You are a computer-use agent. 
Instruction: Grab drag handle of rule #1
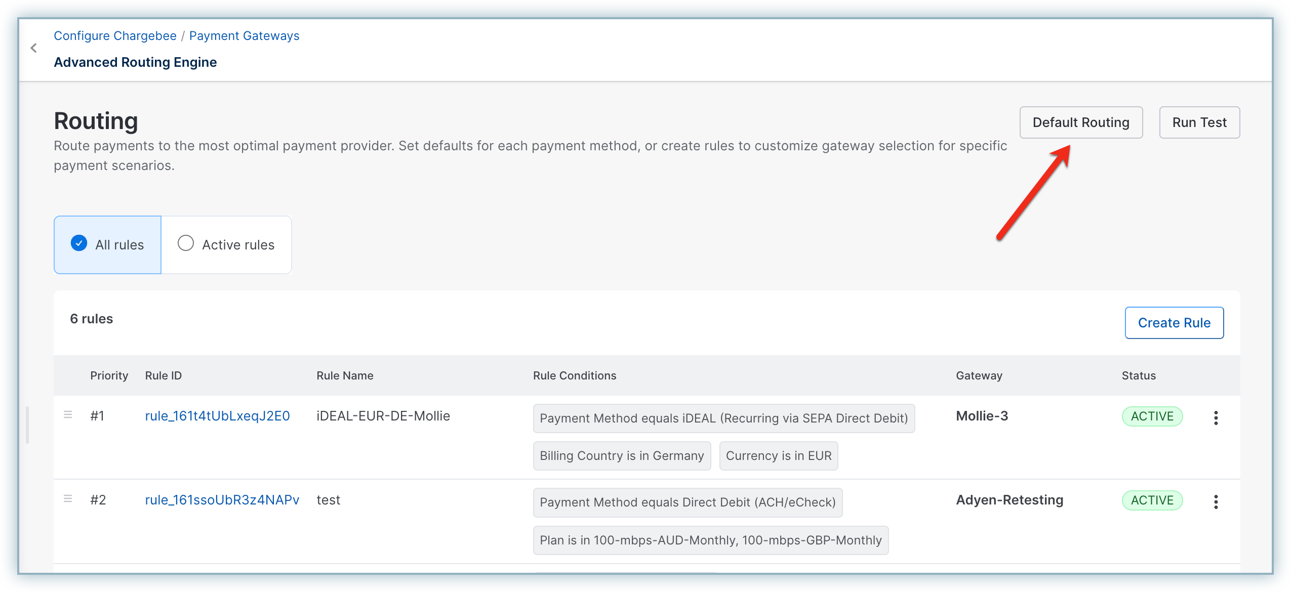(x=68, y=415)
